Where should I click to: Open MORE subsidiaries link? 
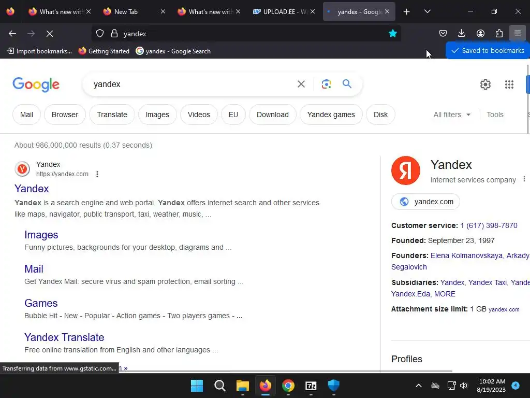[445, 294]
